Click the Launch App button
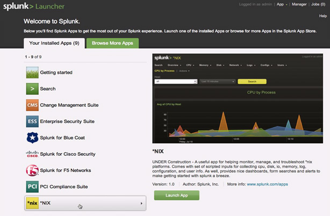 [x=177, y=196]
